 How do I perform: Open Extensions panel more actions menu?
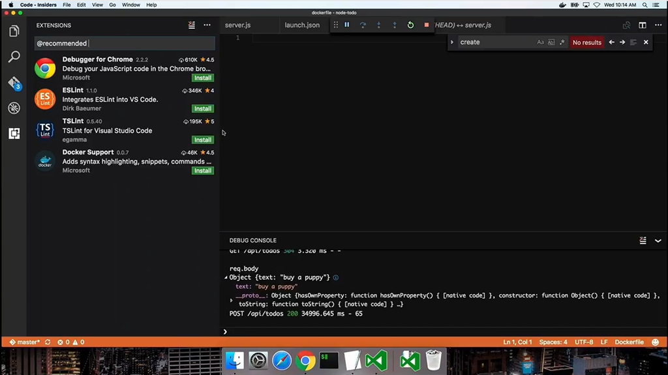point(207,25)
